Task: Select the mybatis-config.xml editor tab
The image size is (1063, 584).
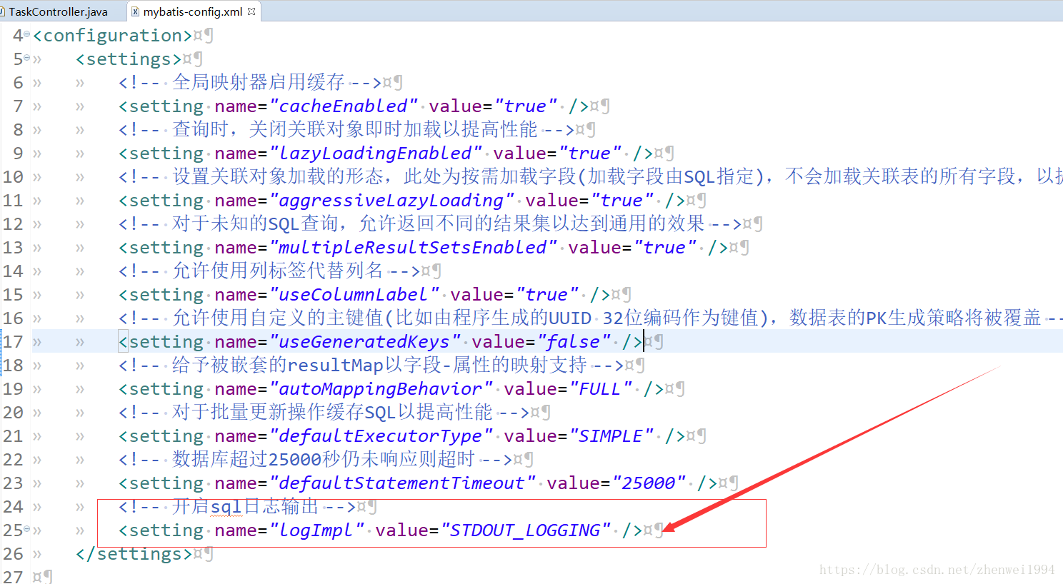Action: point(193,11)
